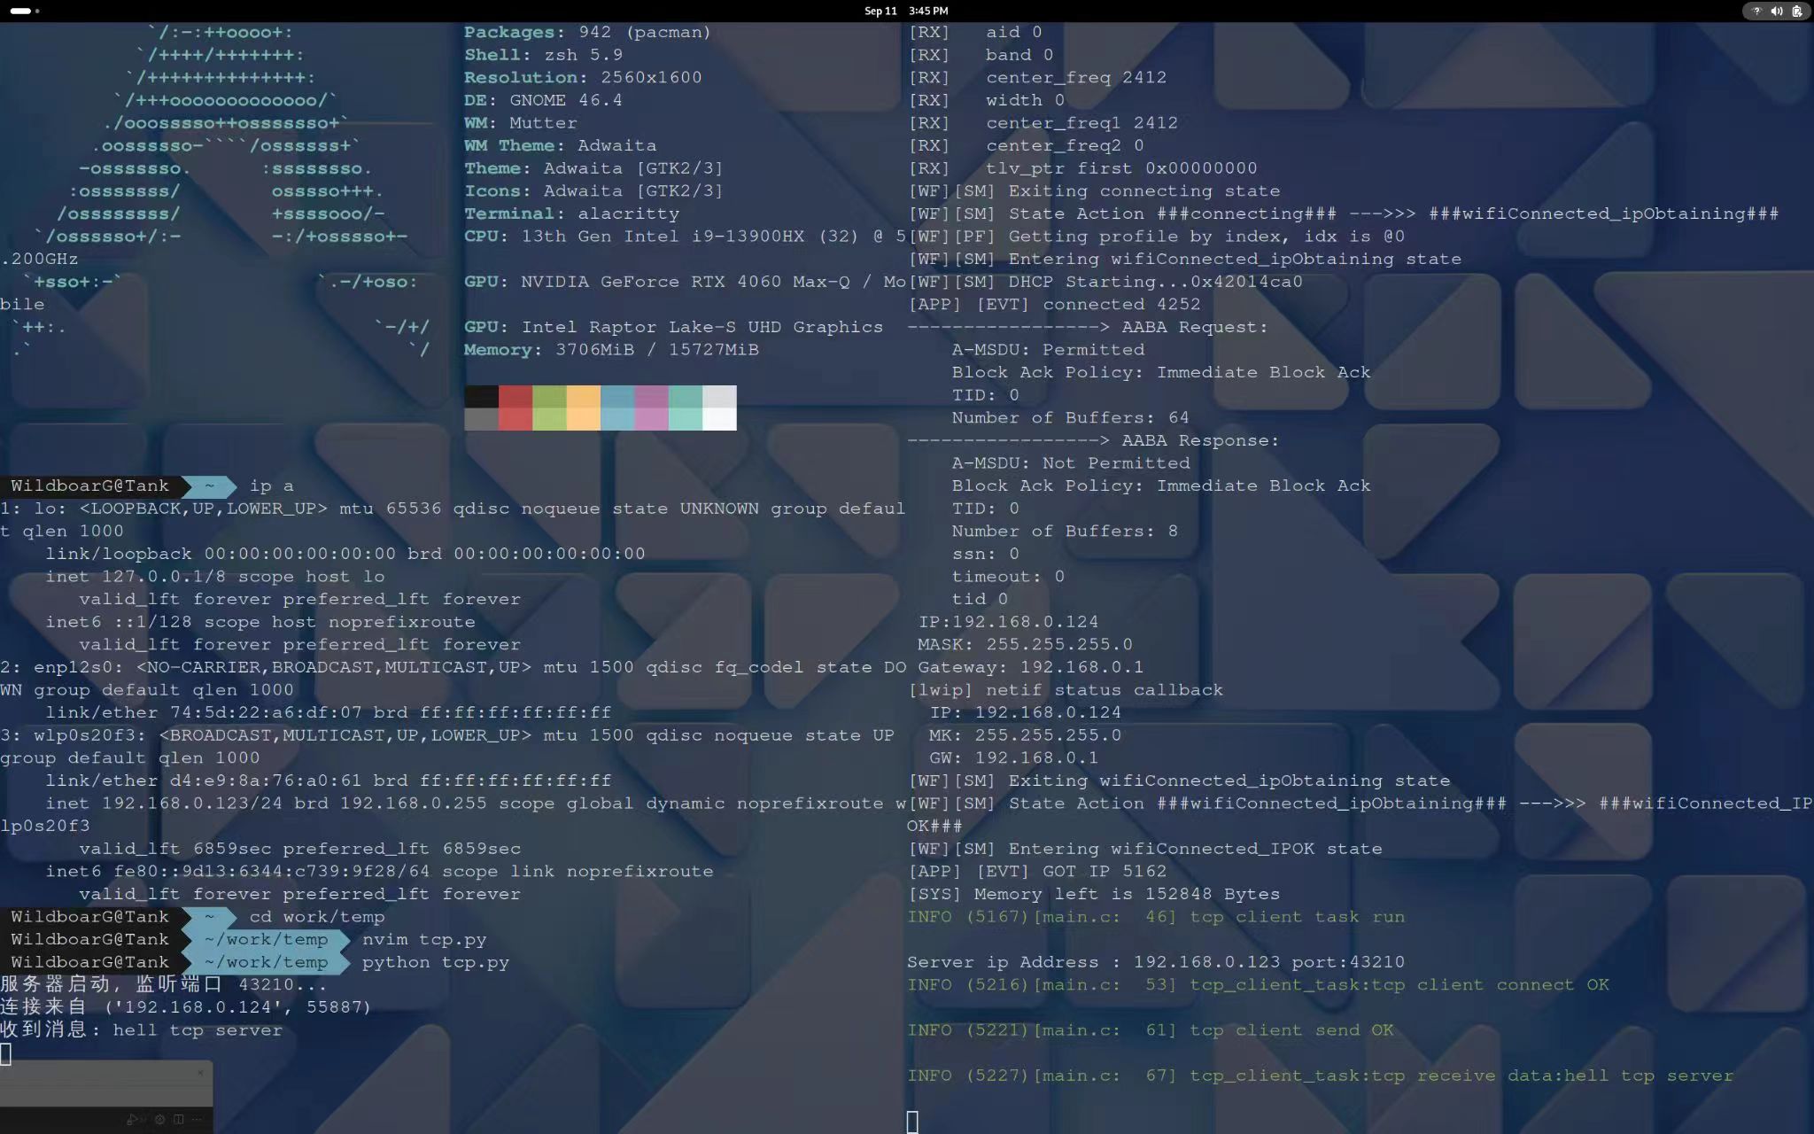Click 'GPU: Intel Raptor Lake-S UHD Graphics' line
Image resolution: width=1814 pixels, height=1134 pixels.
tap(673, 327)
